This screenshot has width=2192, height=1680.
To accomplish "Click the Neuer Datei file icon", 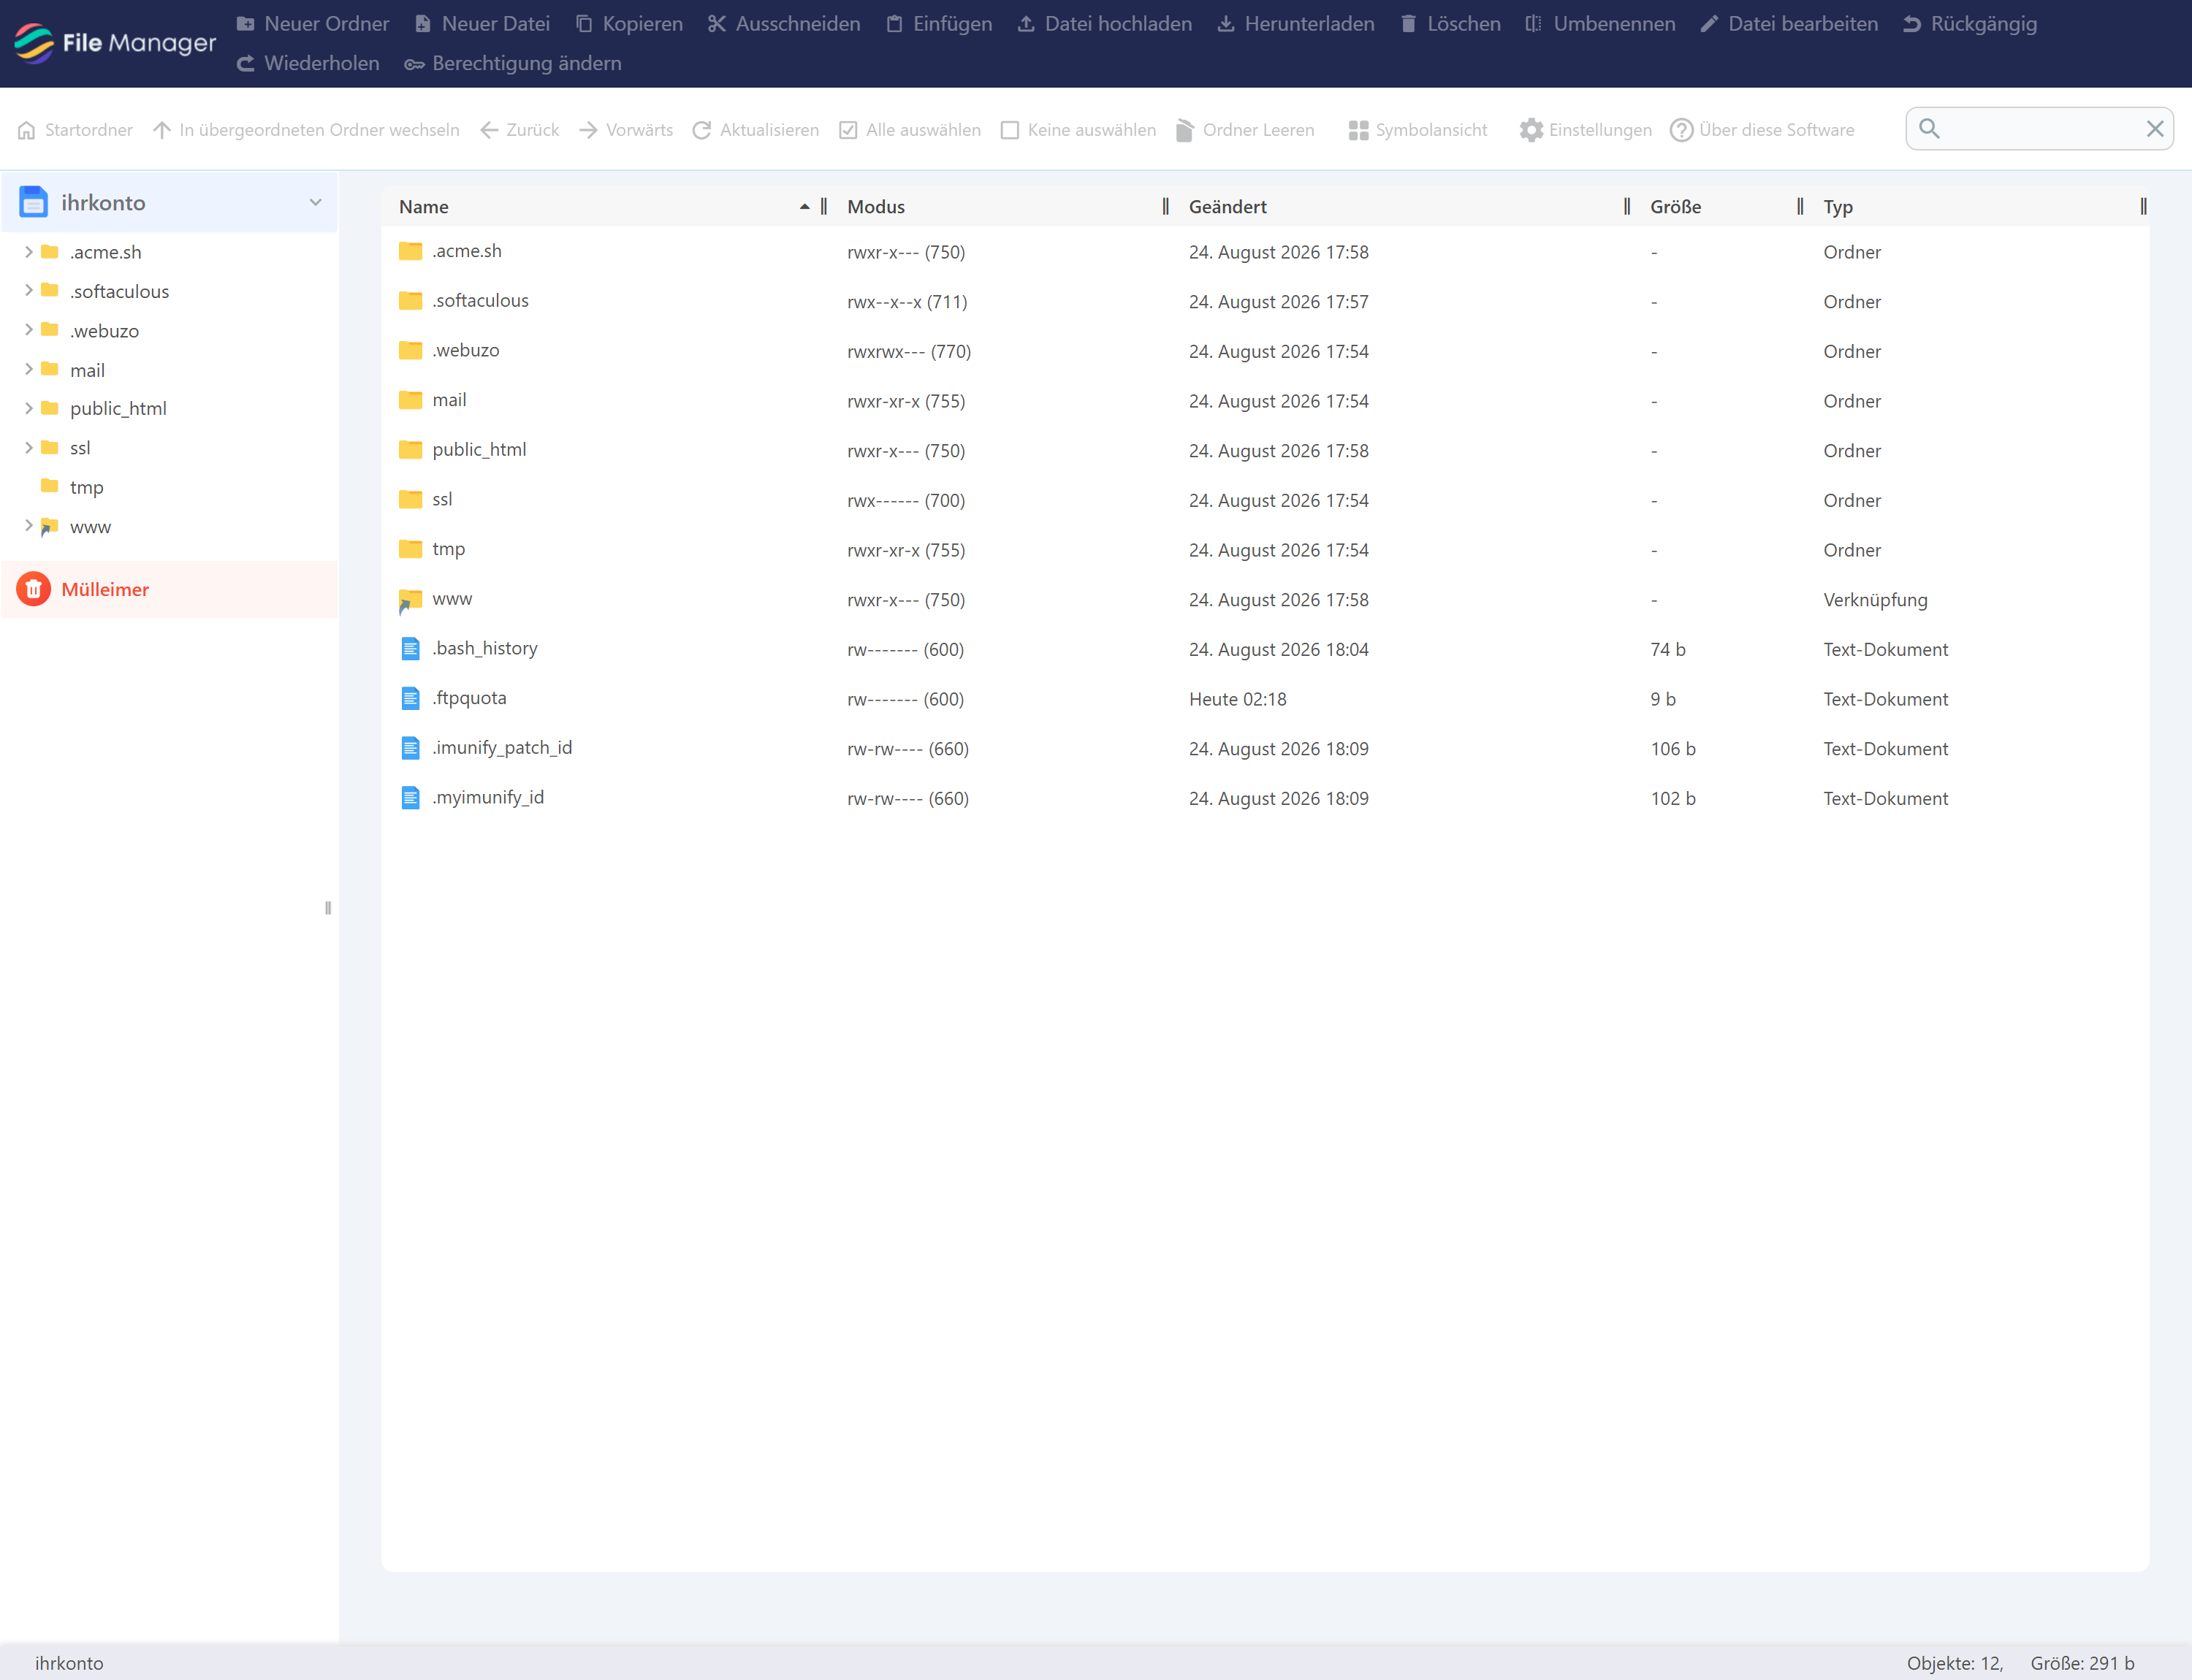I will point(422,23).
